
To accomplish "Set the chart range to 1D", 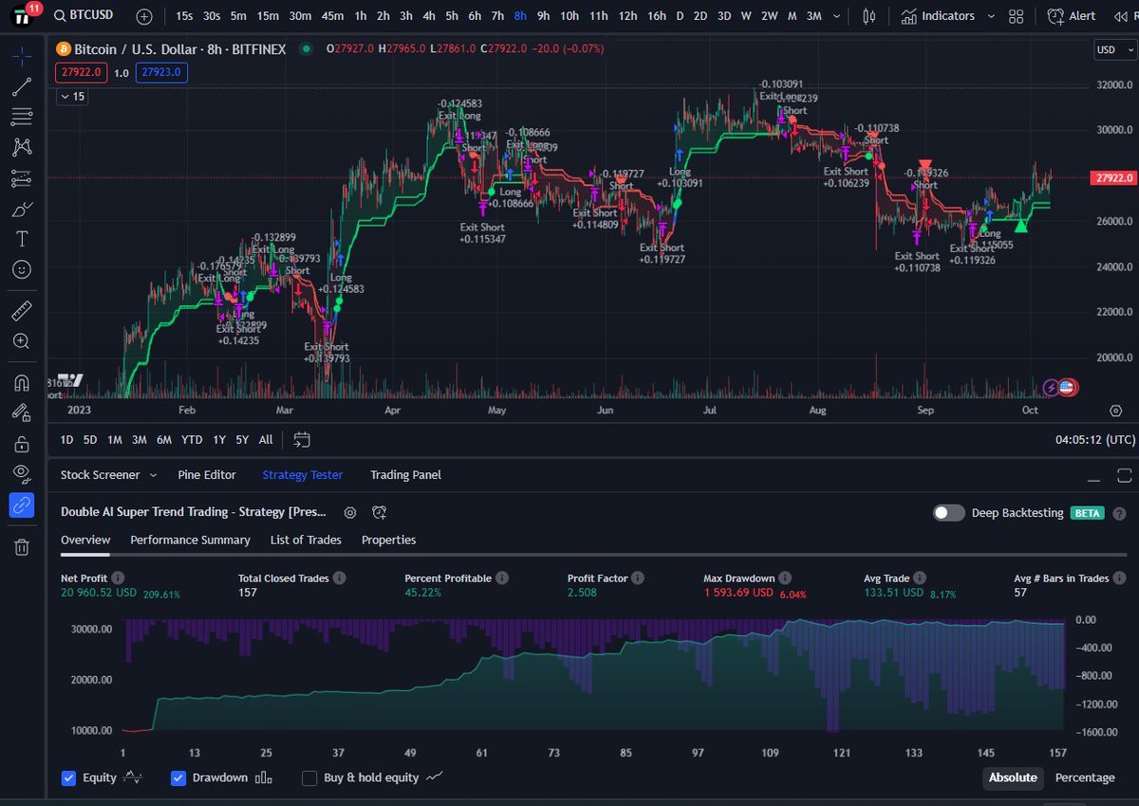I will 66,439.
